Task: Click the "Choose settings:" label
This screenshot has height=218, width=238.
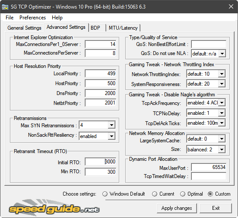Action: pos(79,194)
